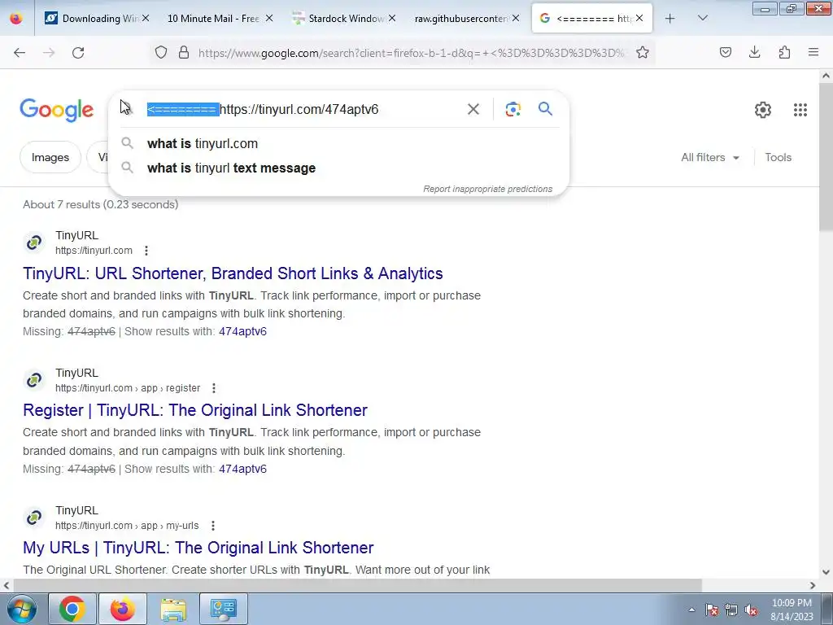Click the vertical page scrollbar
Image resolution: width=833 pixels, height=625 pixels.
[826, 157]
